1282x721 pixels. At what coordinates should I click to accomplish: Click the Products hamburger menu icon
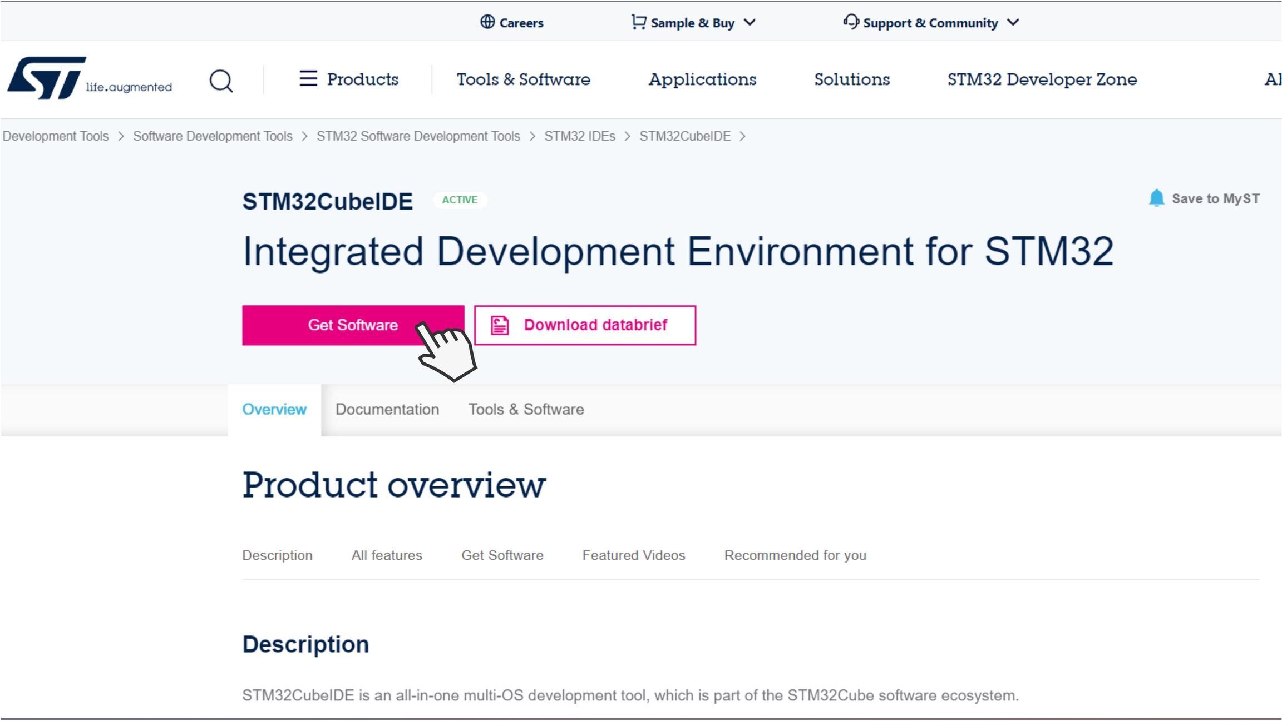[308, 78]
